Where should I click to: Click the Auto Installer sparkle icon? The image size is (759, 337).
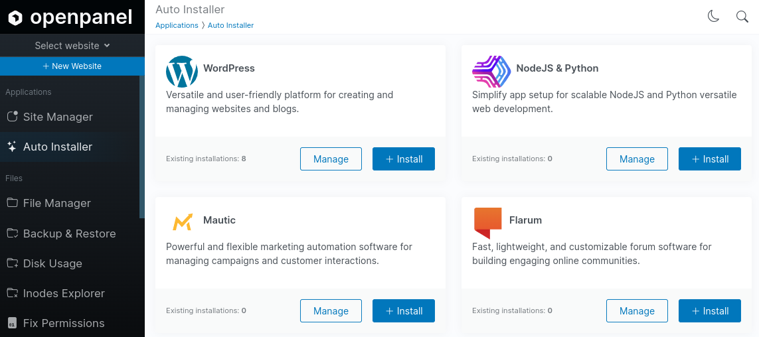[x=12, y=147]
